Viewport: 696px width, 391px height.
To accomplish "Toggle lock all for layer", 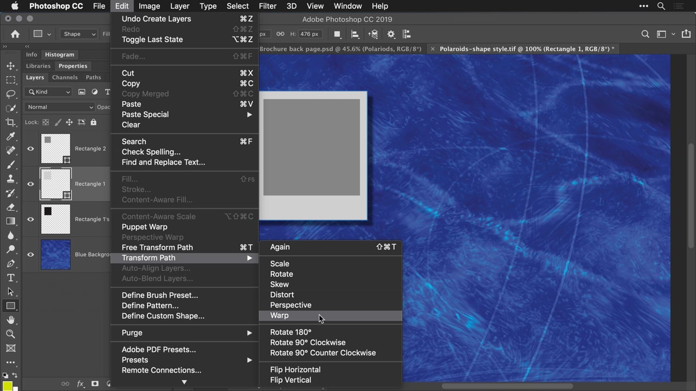I will [93, 122].
